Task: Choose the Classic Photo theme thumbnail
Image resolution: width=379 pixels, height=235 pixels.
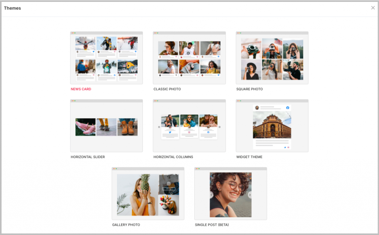Action: point(189,58)
